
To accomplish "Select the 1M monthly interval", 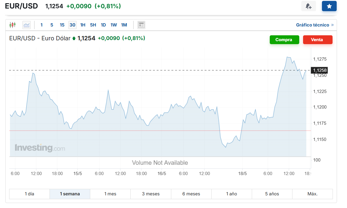I will point(124,25).
